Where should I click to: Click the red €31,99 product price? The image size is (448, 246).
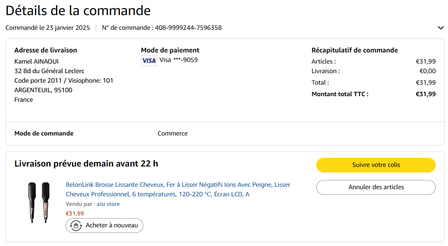point(75,213)
